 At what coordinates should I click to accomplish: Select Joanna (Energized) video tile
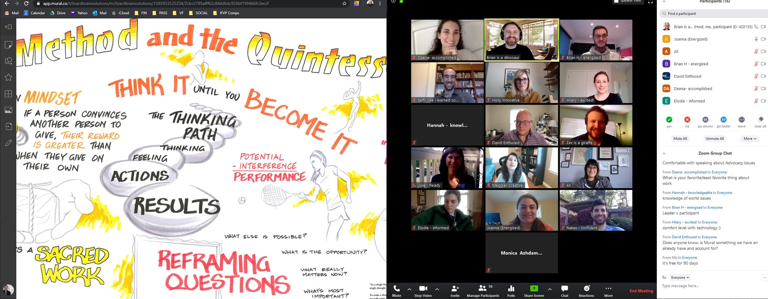coord(522,210)
